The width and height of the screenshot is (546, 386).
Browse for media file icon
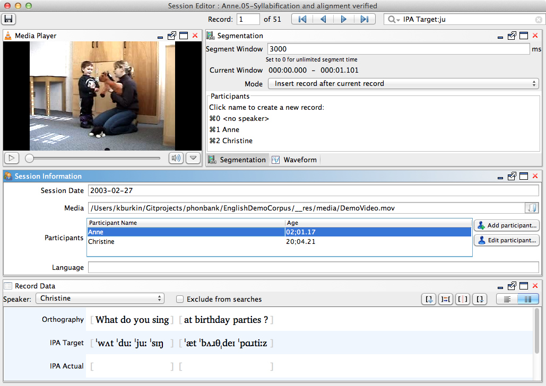pyautogui.click(x=532, y=208)
